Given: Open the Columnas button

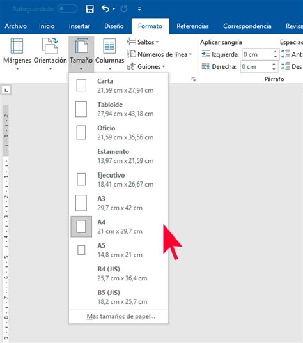Looking at the screenshot, I should click(110, 54).
